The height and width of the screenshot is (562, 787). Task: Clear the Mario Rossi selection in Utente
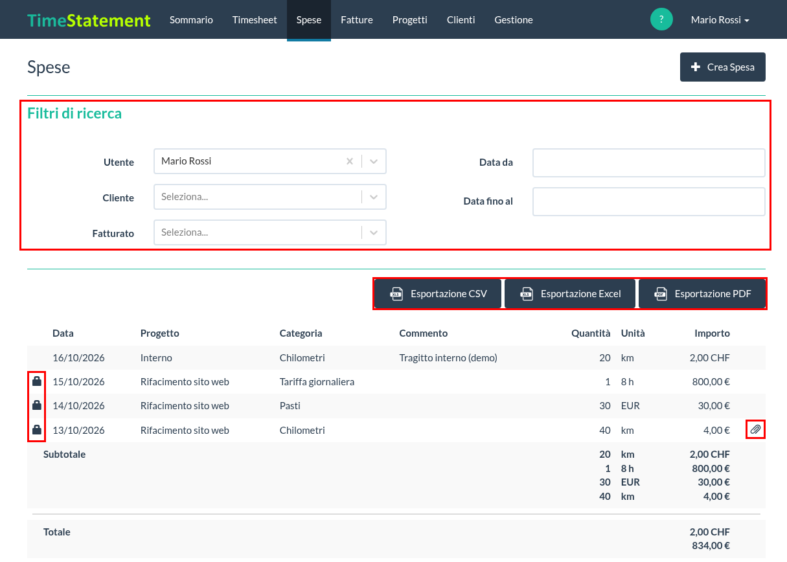click(x=350, y=161)
